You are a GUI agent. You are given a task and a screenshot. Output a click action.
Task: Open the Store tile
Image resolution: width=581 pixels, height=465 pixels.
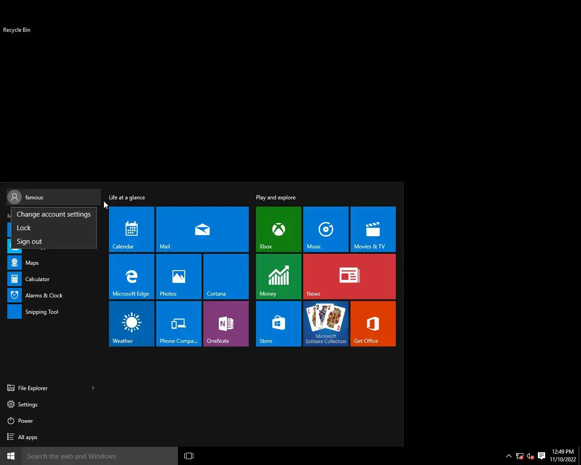(279, 324)
